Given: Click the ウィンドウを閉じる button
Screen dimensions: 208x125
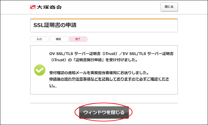Looking at the screenshot, I should coord(104,112).
